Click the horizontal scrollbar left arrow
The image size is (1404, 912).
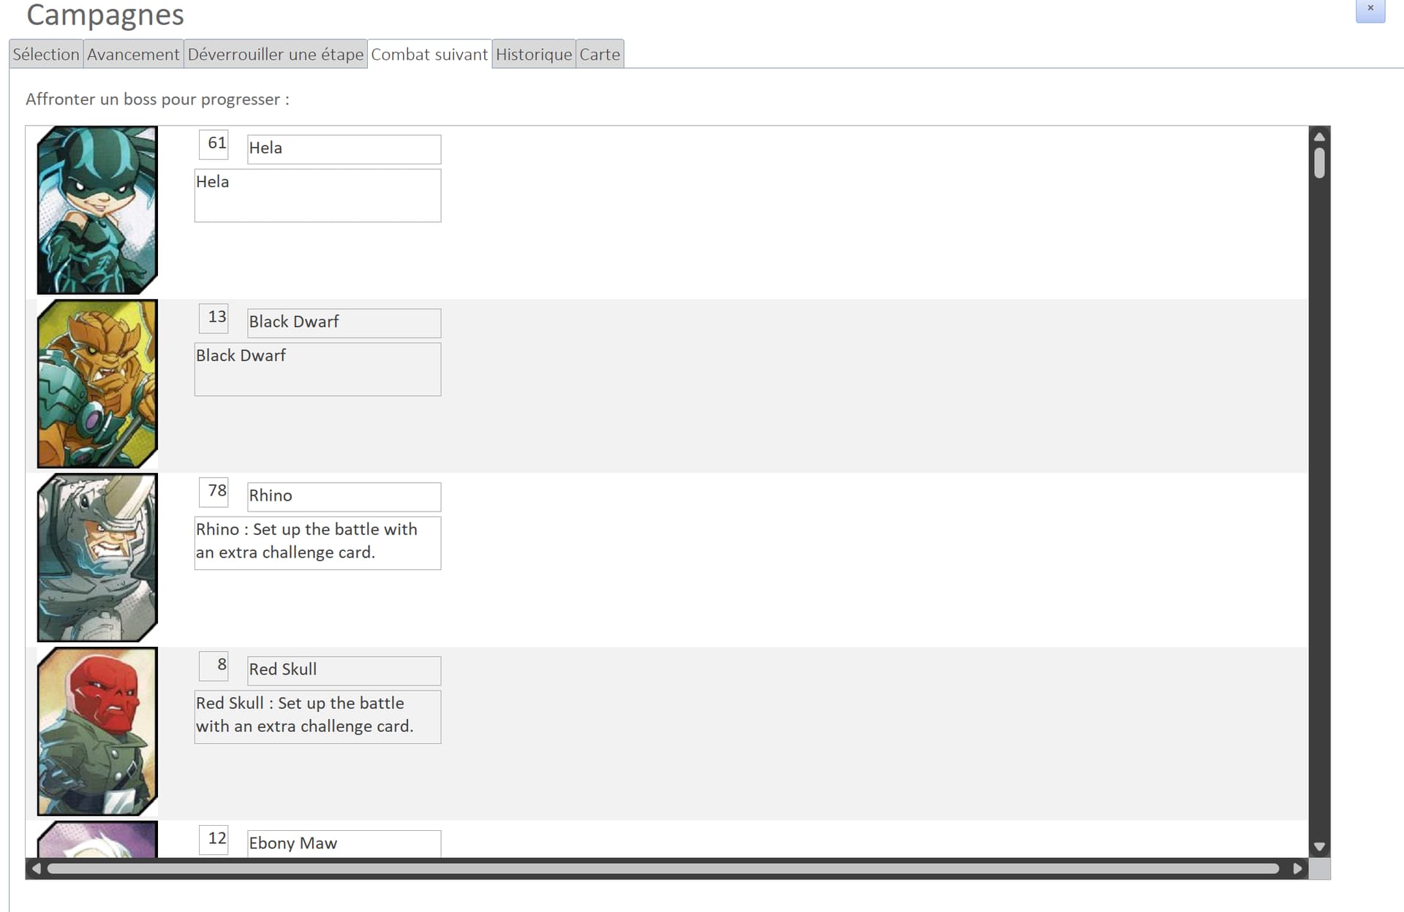[36, 869]
